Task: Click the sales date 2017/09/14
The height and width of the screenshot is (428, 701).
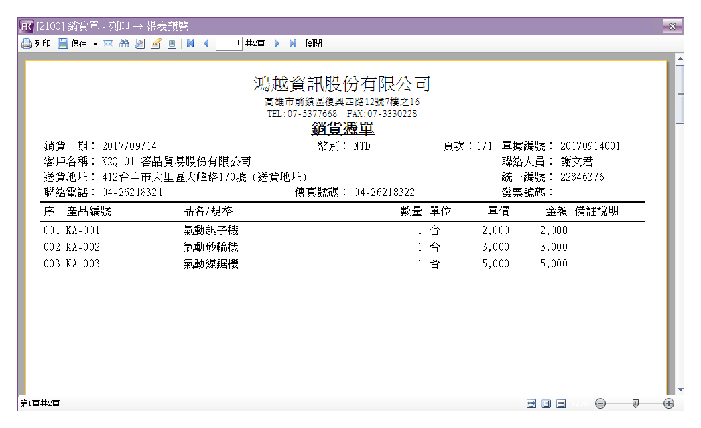Action: [129, 146]
